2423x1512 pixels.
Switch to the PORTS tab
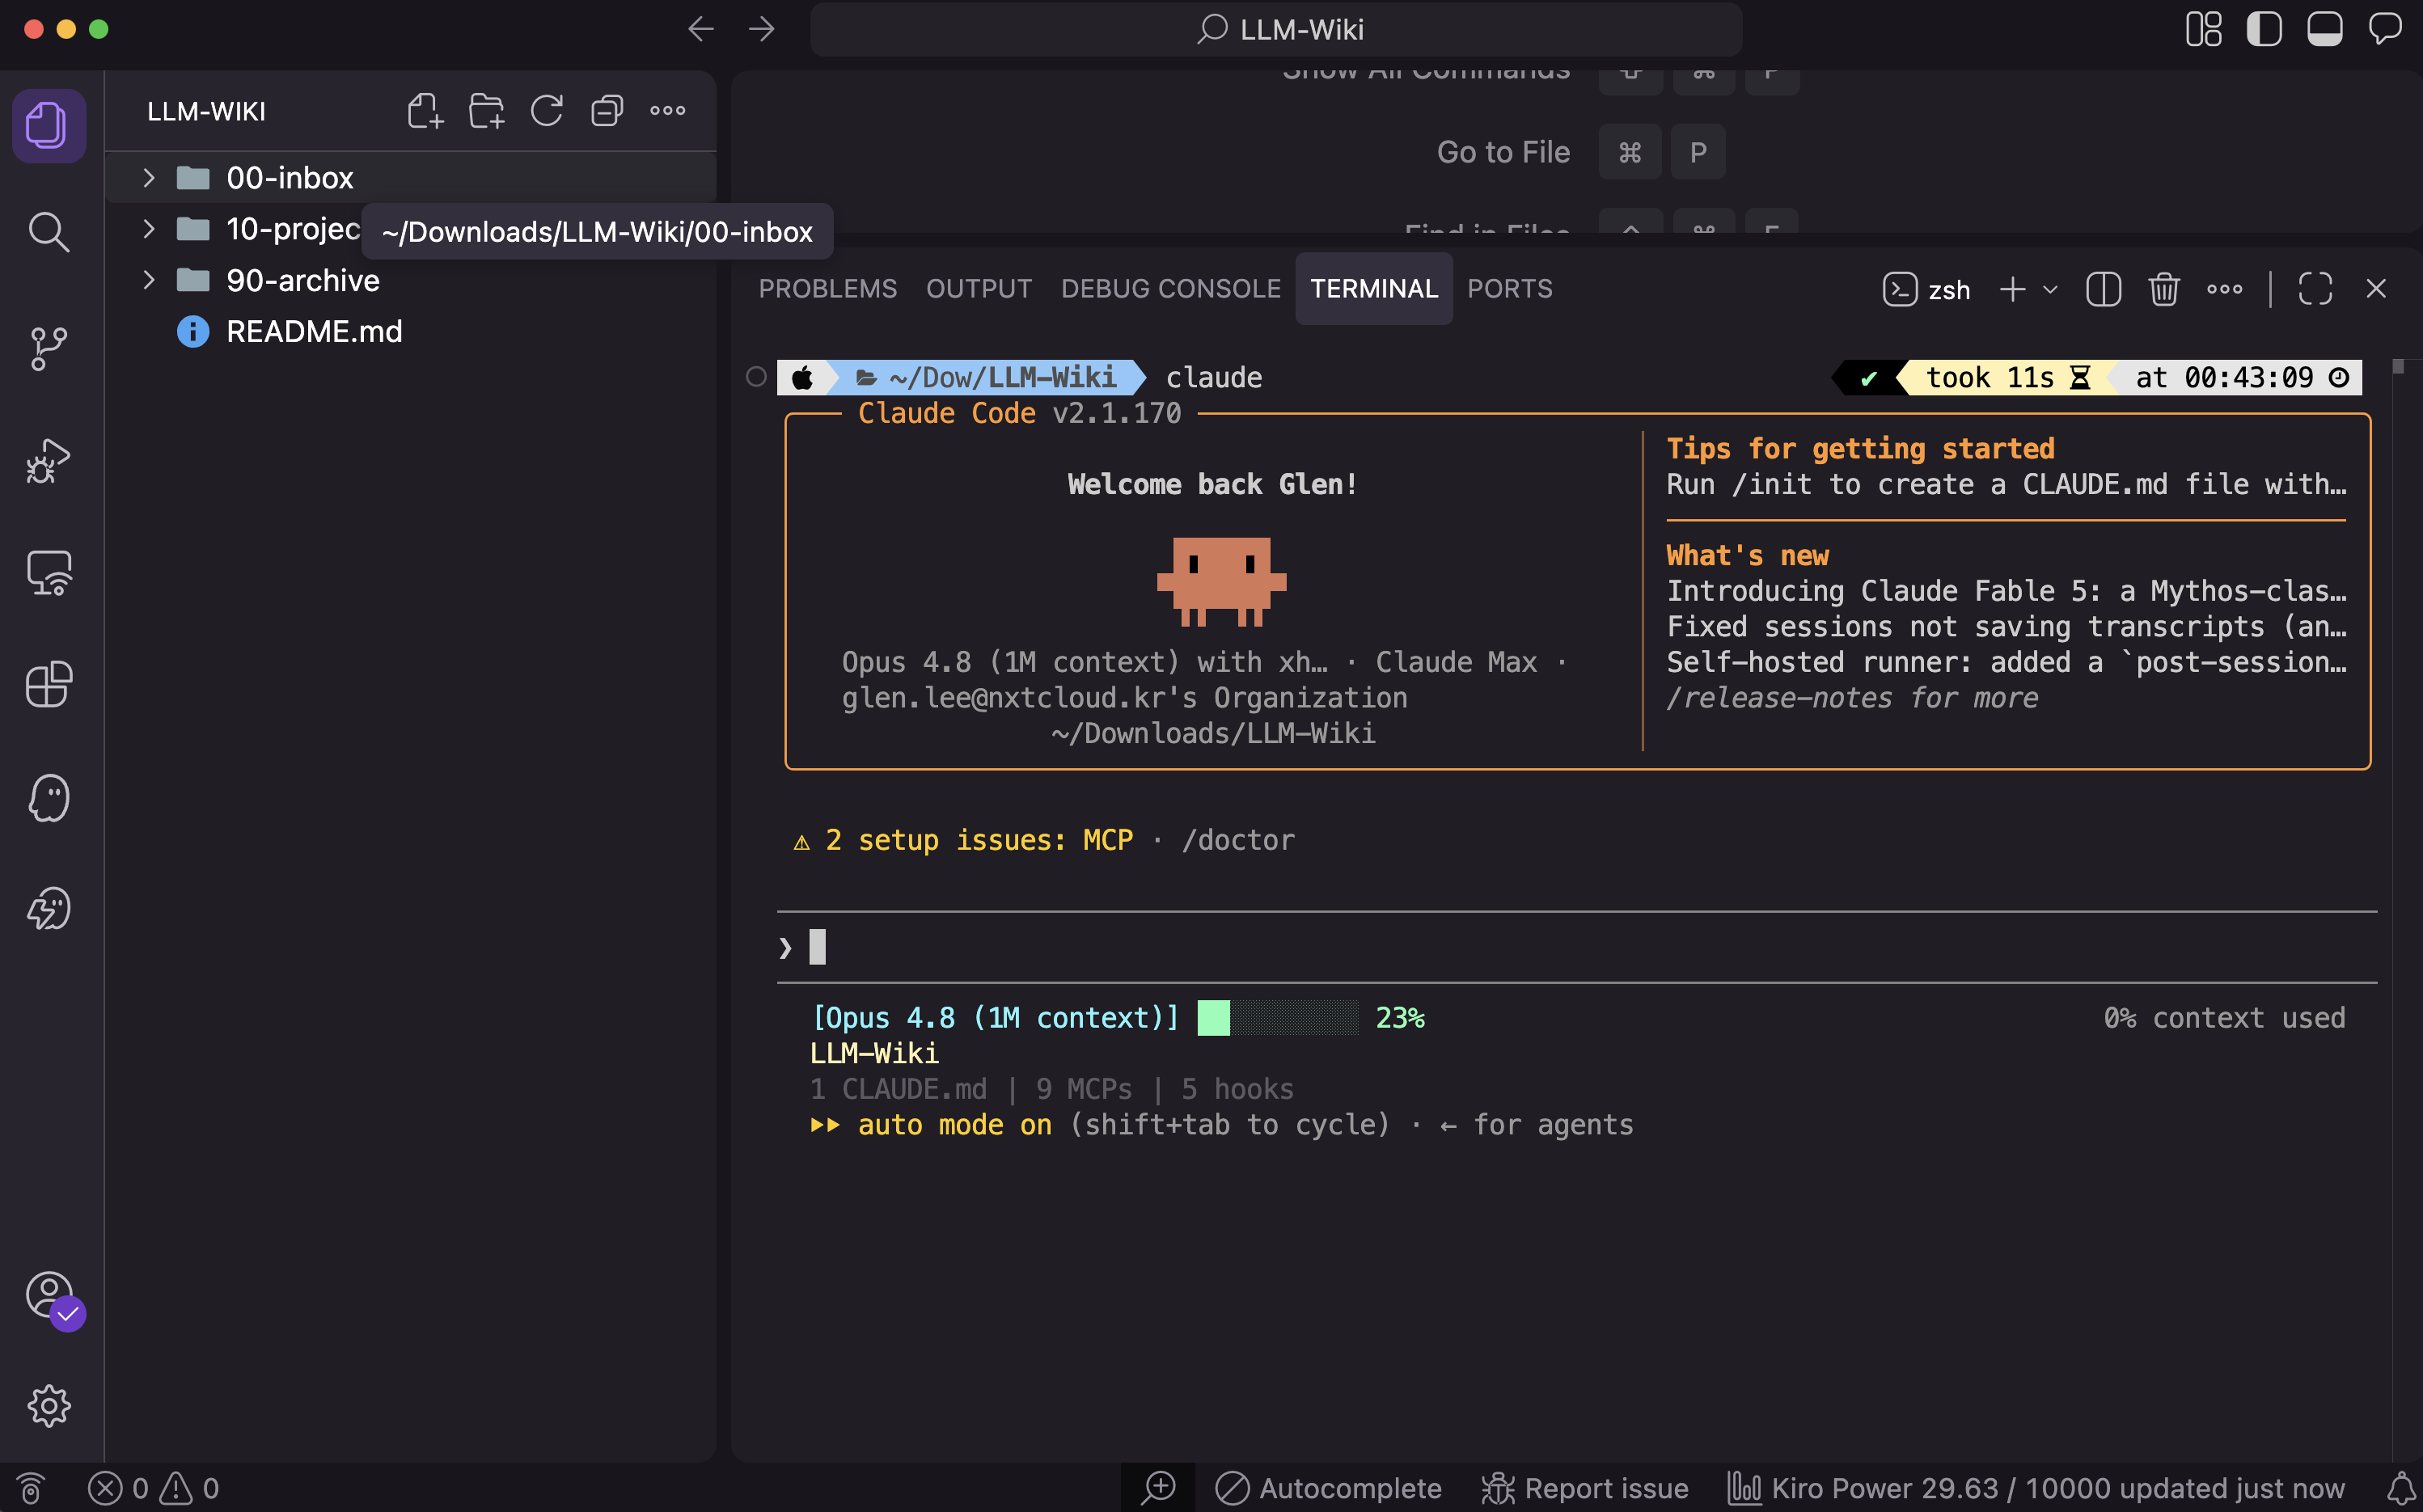(x=1509, y=289)
